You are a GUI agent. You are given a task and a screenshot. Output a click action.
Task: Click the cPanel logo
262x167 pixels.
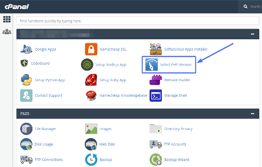click(x=17, y=7)
